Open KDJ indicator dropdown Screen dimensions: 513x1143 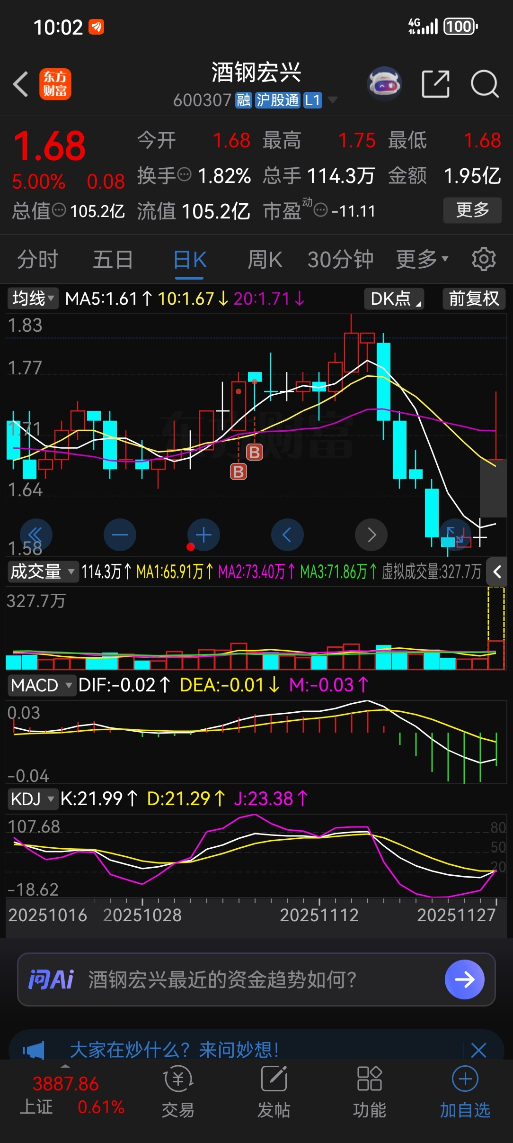(33, 799)
